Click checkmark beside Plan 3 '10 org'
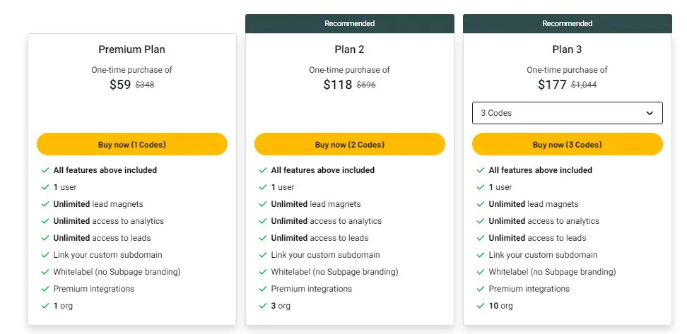687x334 pixels. tap(481, 306)
